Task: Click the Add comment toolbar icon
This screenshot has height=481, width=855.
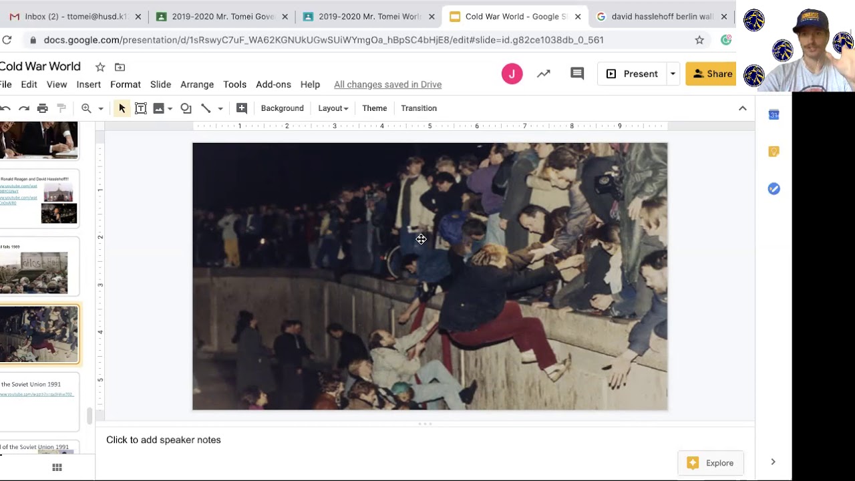Action: pyautogui.click(x=242, y=108)
